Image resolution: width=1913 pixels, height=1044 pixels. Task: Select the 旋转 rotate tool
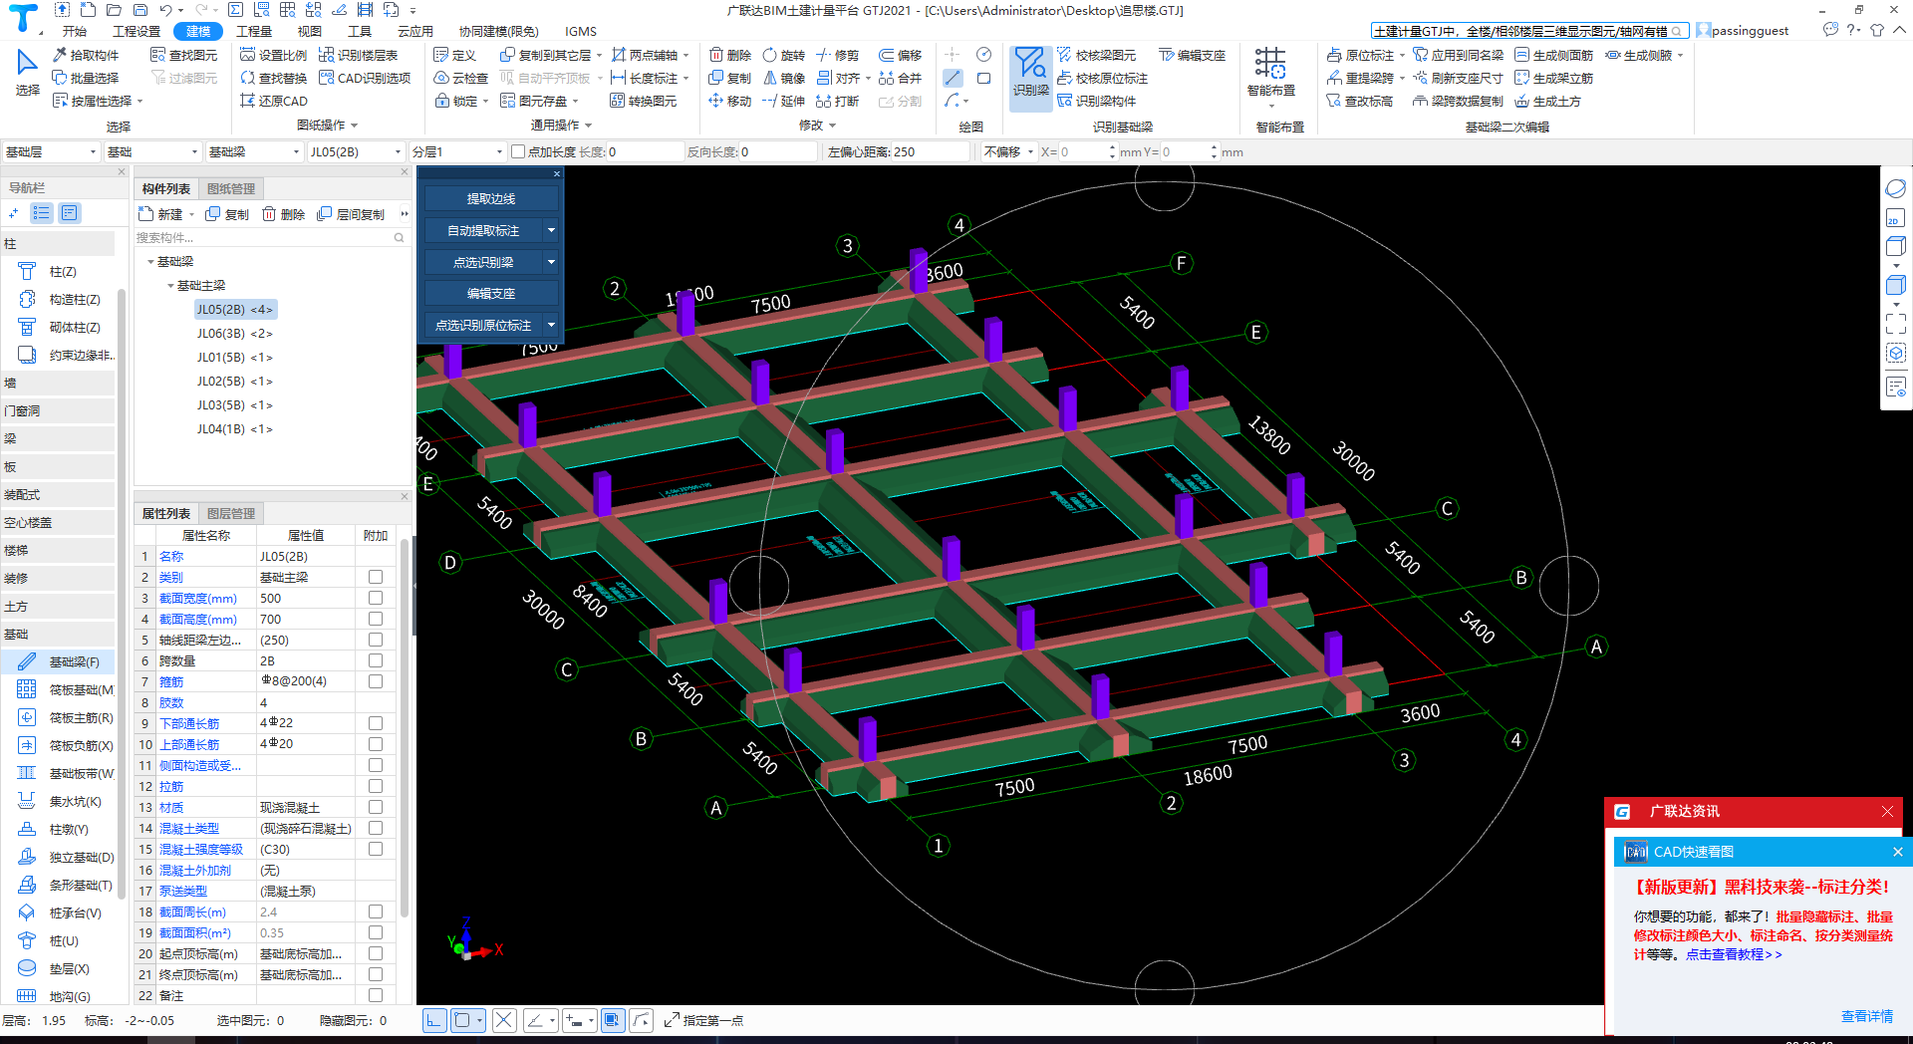click(x=784, y=55)
